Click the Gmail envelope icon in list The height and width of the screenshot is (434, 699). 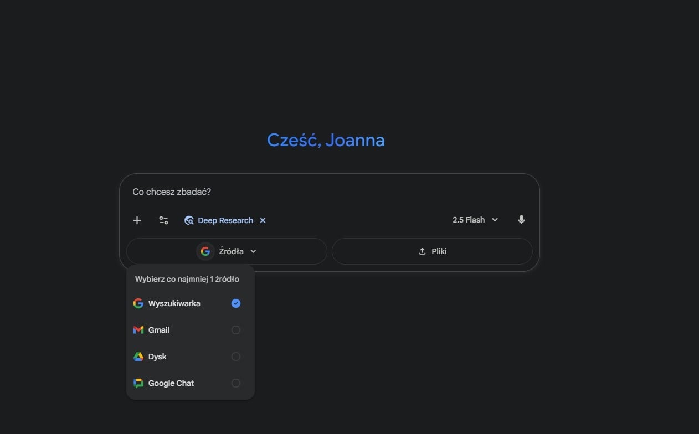pos(138,330)
